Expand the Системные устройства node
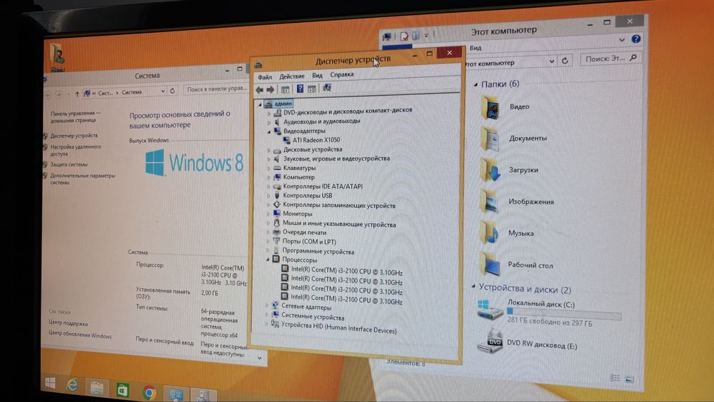 267,315
